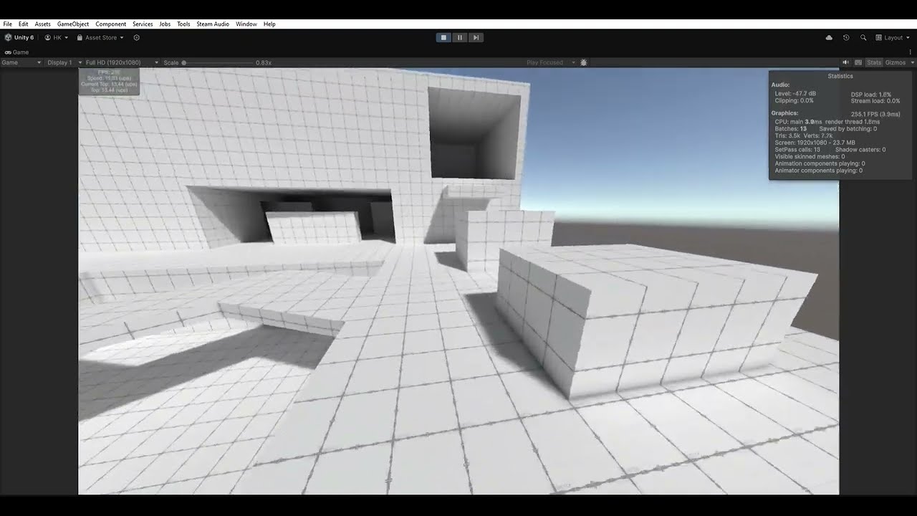
Task: Click the search magnifier icon
Action: 863,37
